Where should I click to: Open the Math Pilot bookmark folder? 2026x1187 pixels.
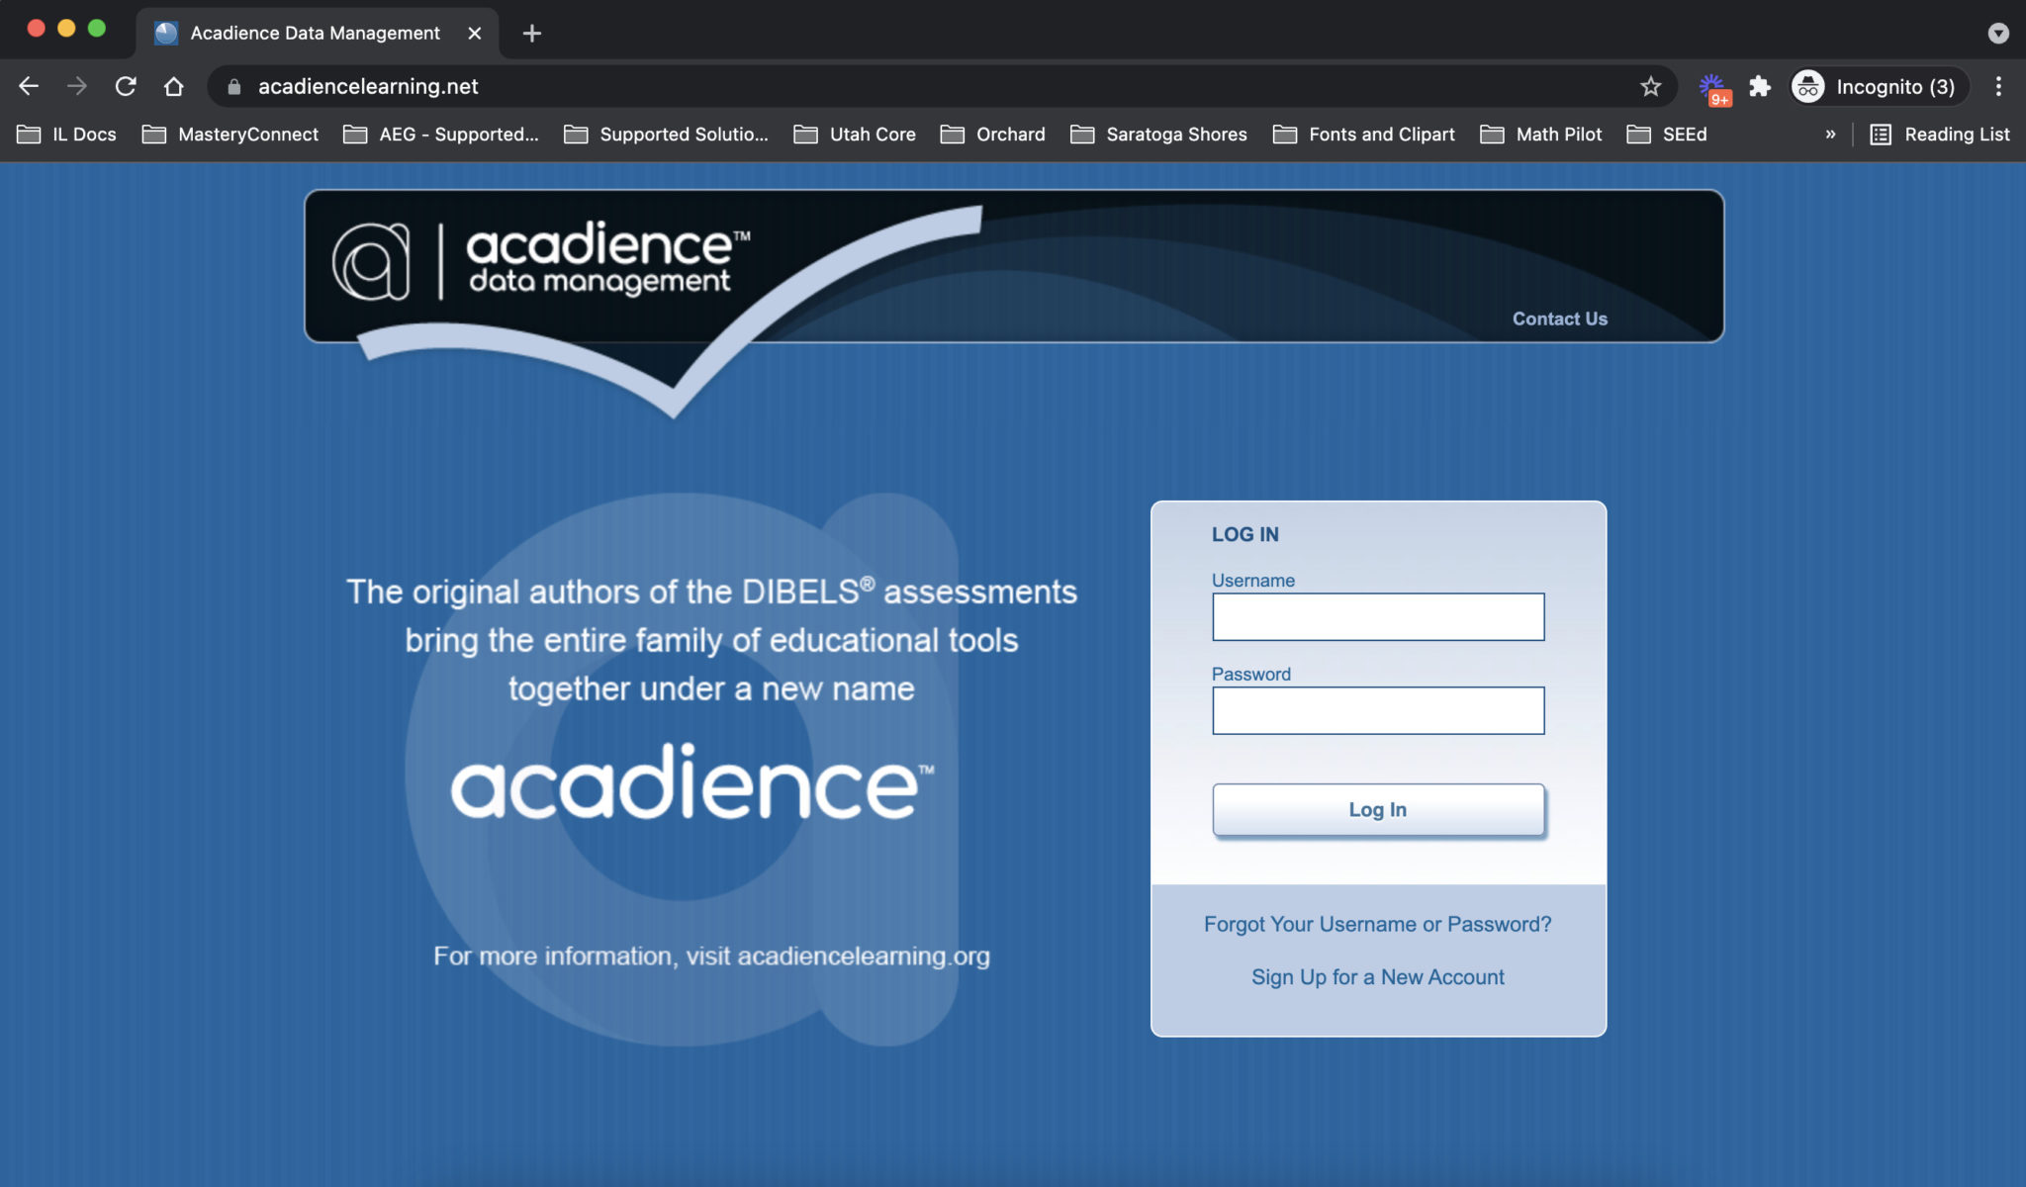pyautogui.click(x=1540, y=134)
